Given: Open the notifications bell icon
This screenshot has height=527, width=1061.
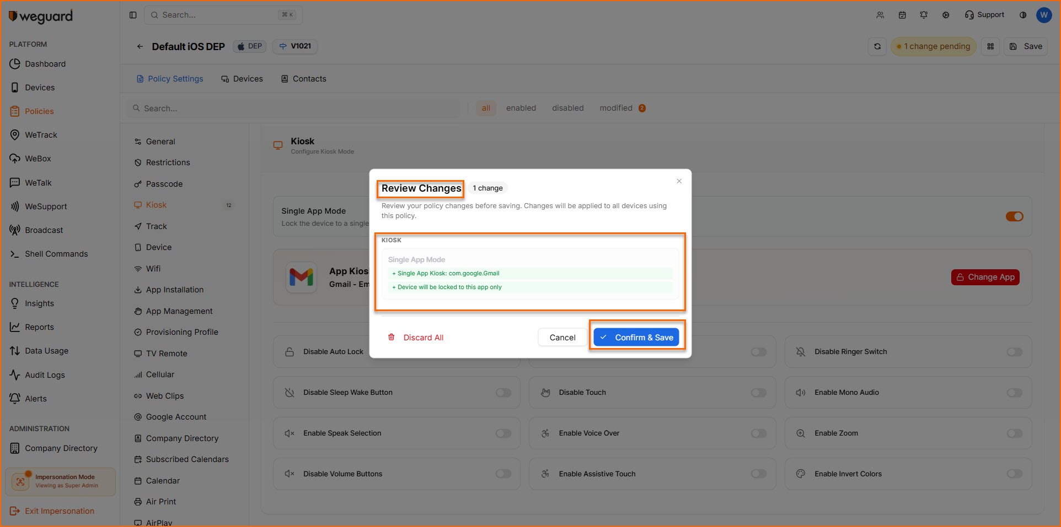Looking at the screenshot, I should [924, 15].
